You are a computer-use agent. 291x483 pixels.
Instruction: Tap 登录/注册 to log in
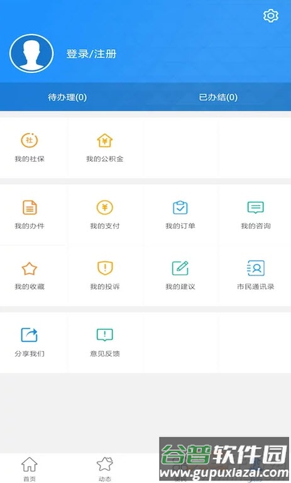point(91,54)
